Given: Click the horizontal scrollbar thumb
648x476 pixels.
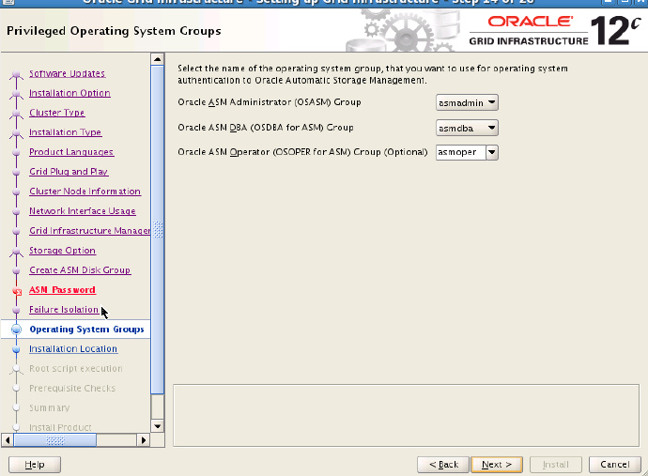Looking at the screenshot, I should coord(55,440).
